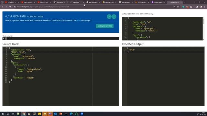Screen dimensions: 207x116
Task: Collapse 'spec' fold arrow in query output panel
Action: (127, 35)
